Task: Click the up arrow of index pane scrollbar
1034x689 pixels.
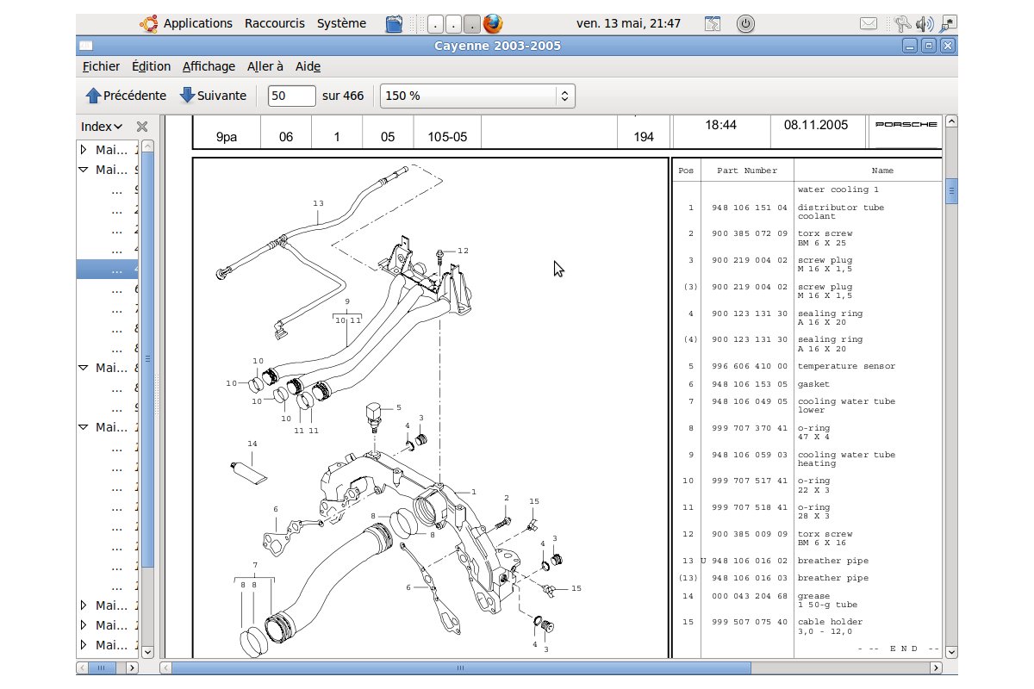Action: (147, 146)
